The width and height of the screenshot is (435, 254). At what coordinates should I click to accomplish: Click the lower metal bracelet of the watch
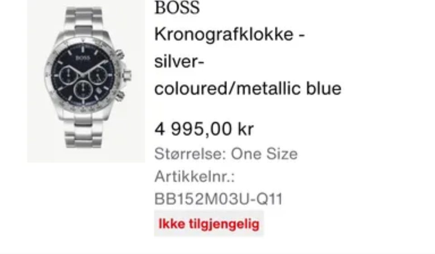[83, 132]
